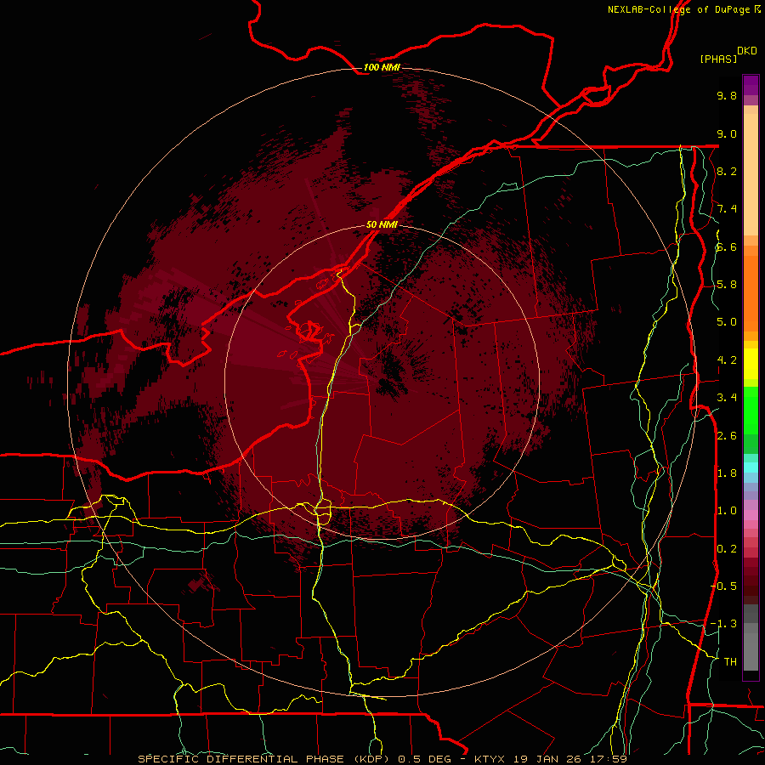Click the 3.4 scale label
This screenshot has width=765, height=765.
(x=727, y=398)
